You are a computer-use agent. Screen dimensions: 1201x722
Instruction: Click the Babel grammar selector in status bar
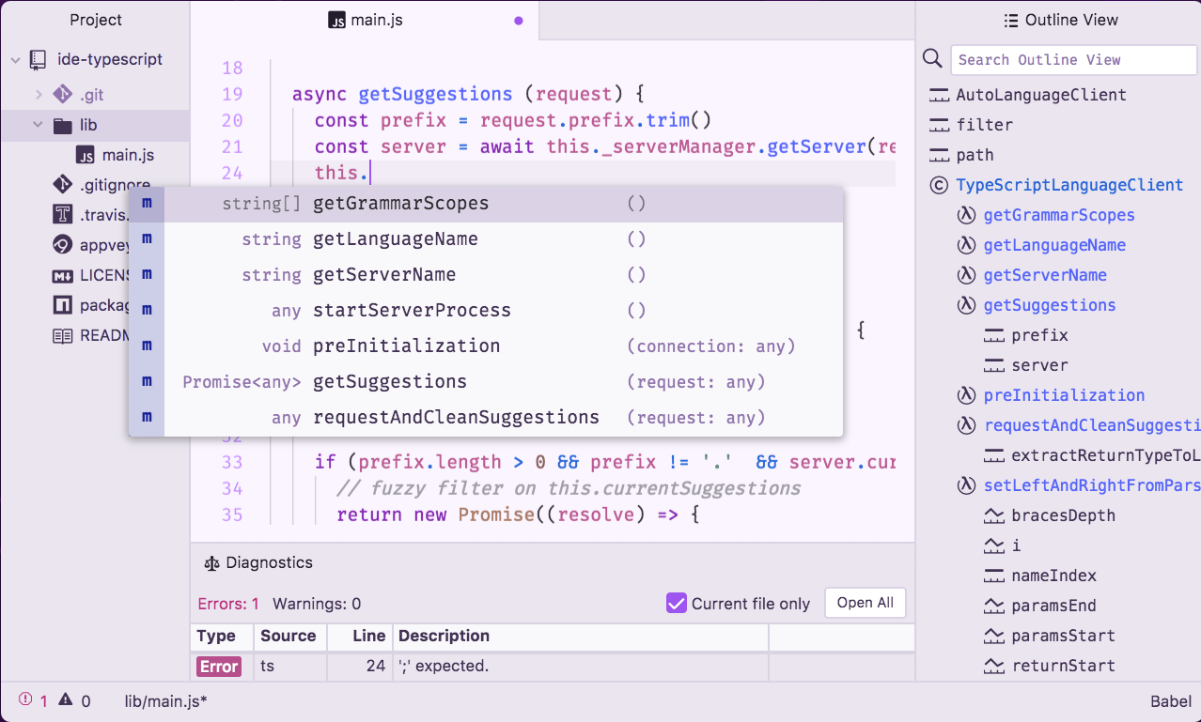point(1170,701)
